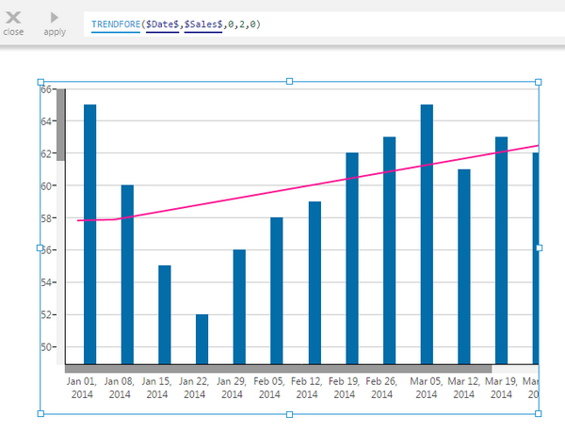
Task: Click the top-center chart resize handle
Action: pos(289,81)
